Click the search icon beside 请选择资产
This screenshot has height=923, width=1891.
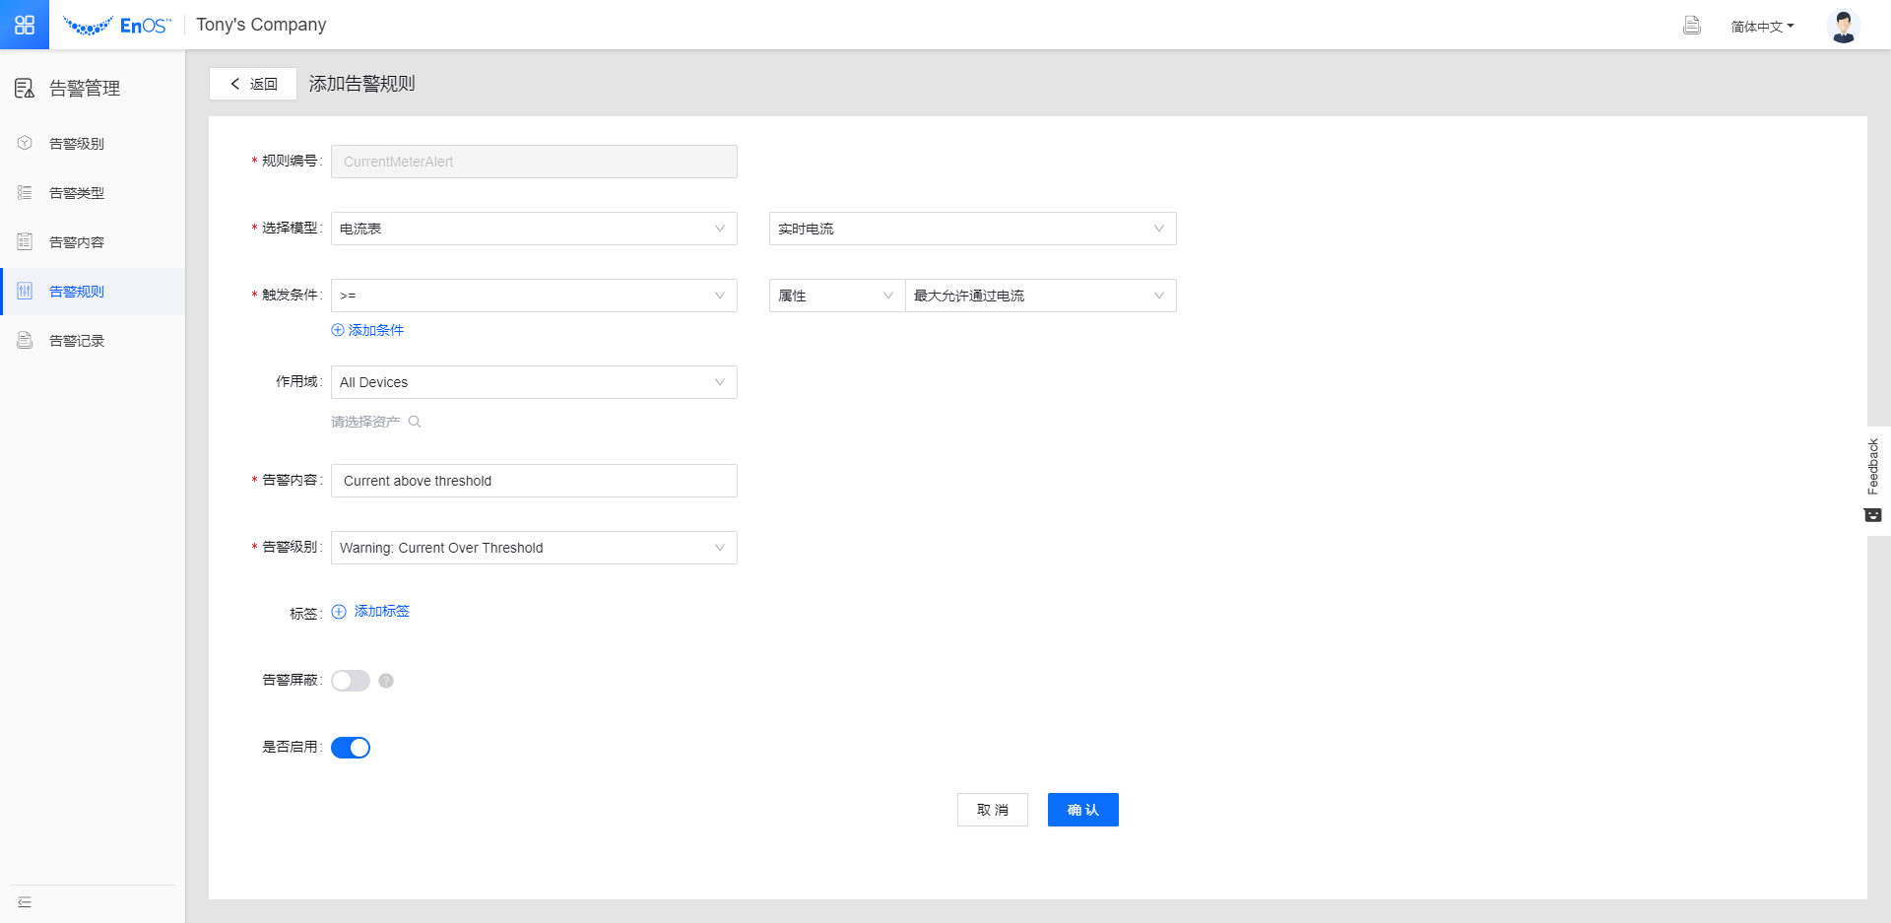415,422
